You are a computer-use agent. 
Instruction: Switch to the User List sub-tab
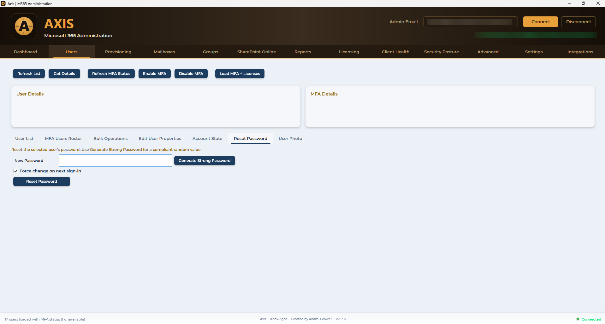pos(24,138)
